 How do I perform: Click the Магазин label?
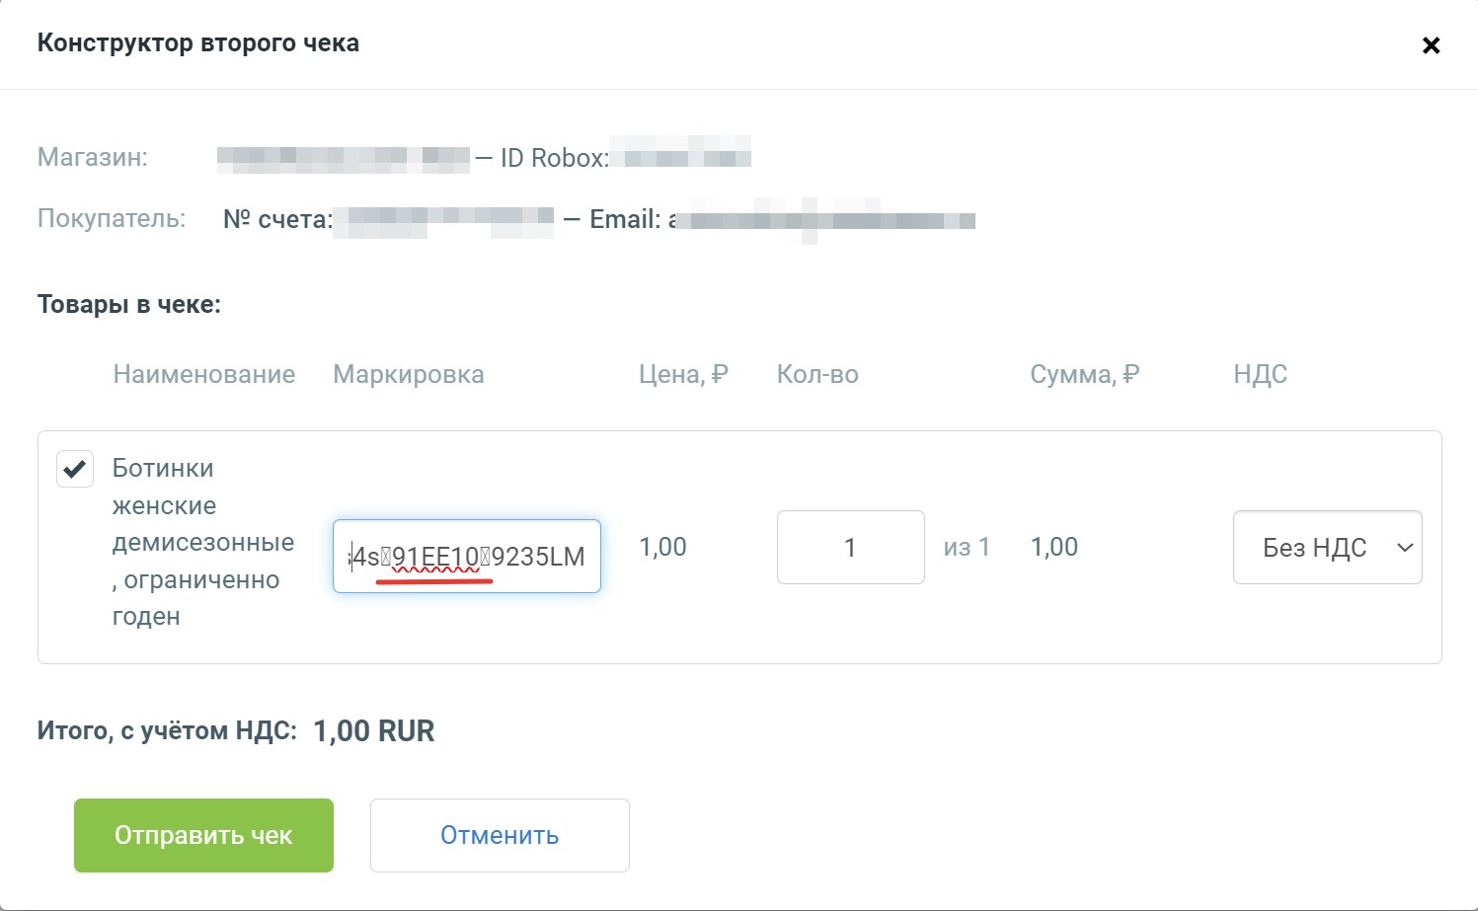click(93, 158)
